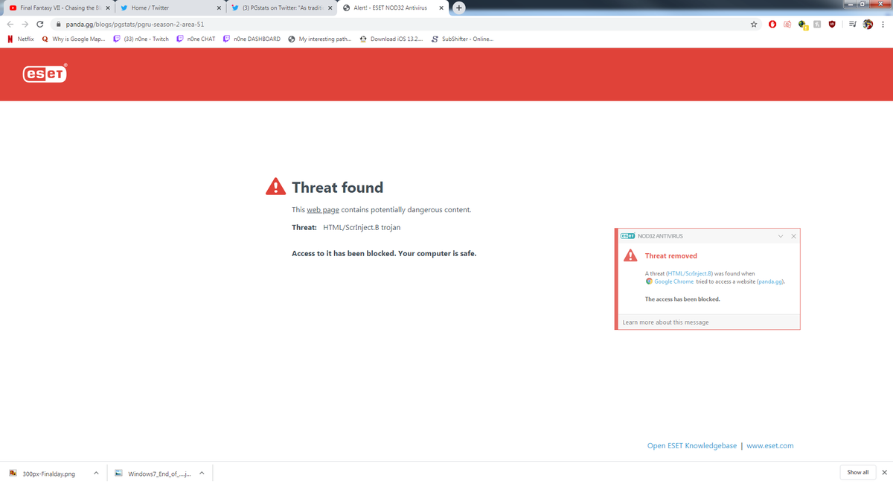This screenshot has width=893, height=484.
Task: Click the browser forward arrow
Action: [25, 24]
